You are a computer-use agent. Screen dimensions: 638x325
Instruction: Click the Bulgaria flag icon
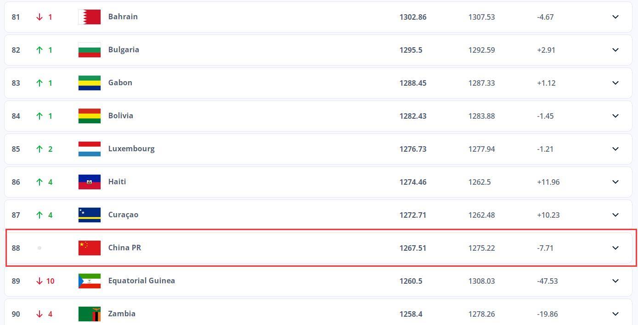coord(90,50)
